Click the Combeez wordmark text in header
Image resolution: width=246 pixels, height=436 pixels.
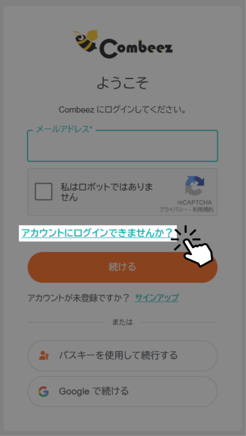pyautogui.click(x=136, y=49)
